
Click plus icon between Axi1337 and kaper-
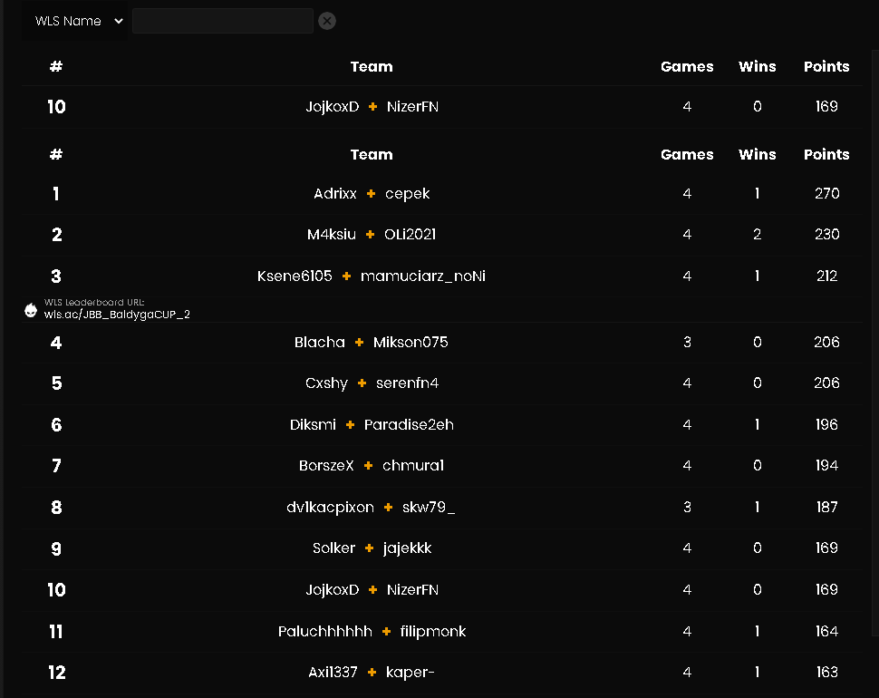point(372,673)
